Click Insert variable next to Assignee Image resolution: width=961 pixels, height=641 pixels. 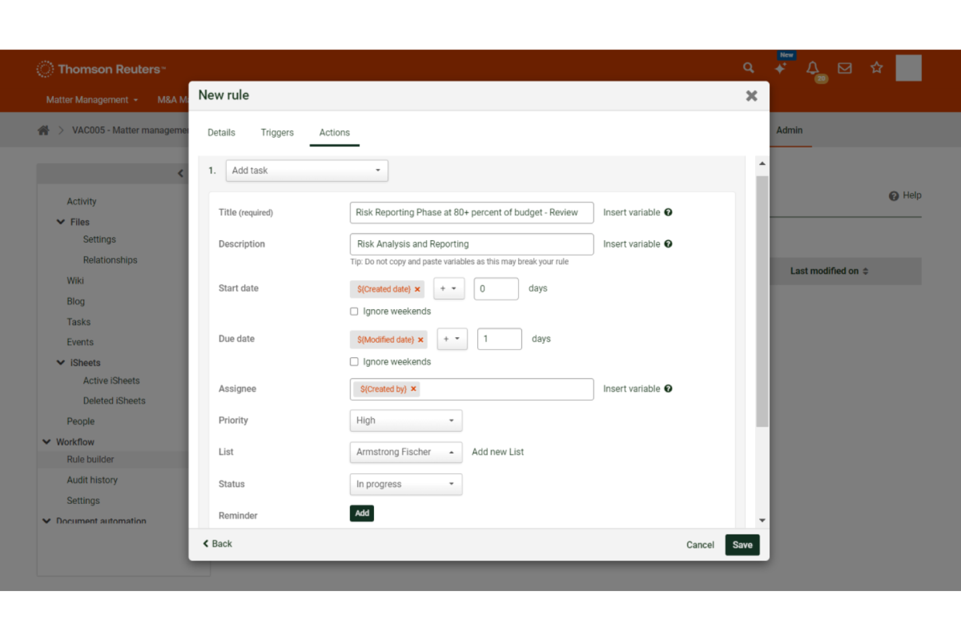click(631, 389)
